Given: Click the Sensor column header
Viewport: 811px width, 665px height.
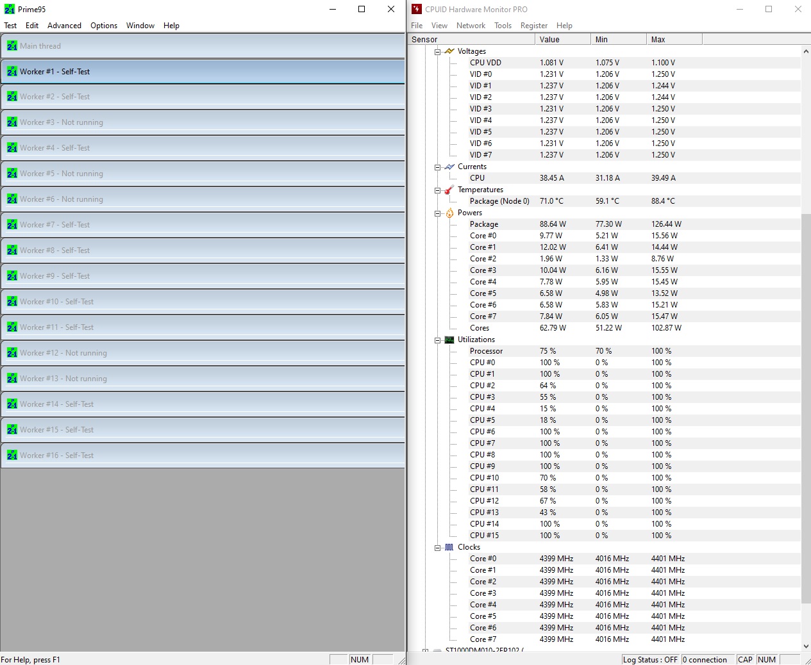Looking at the screenshot, I should point(471,39).
